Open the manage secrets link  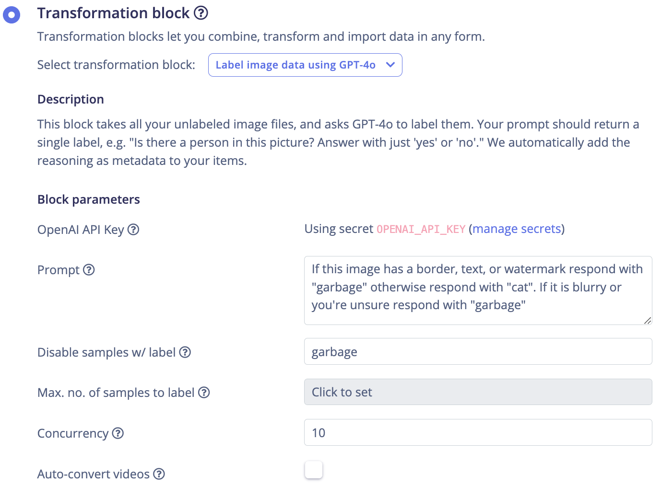(x=517, y=229)
